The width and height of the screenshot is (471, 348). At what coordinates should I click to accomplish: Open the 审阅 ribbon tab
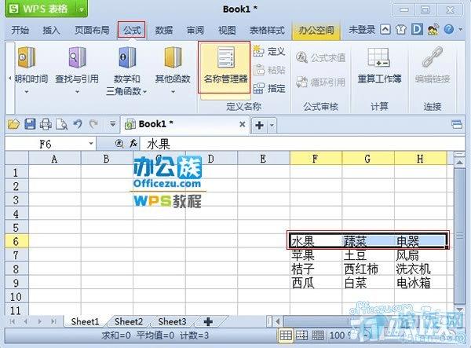(195, 30)
